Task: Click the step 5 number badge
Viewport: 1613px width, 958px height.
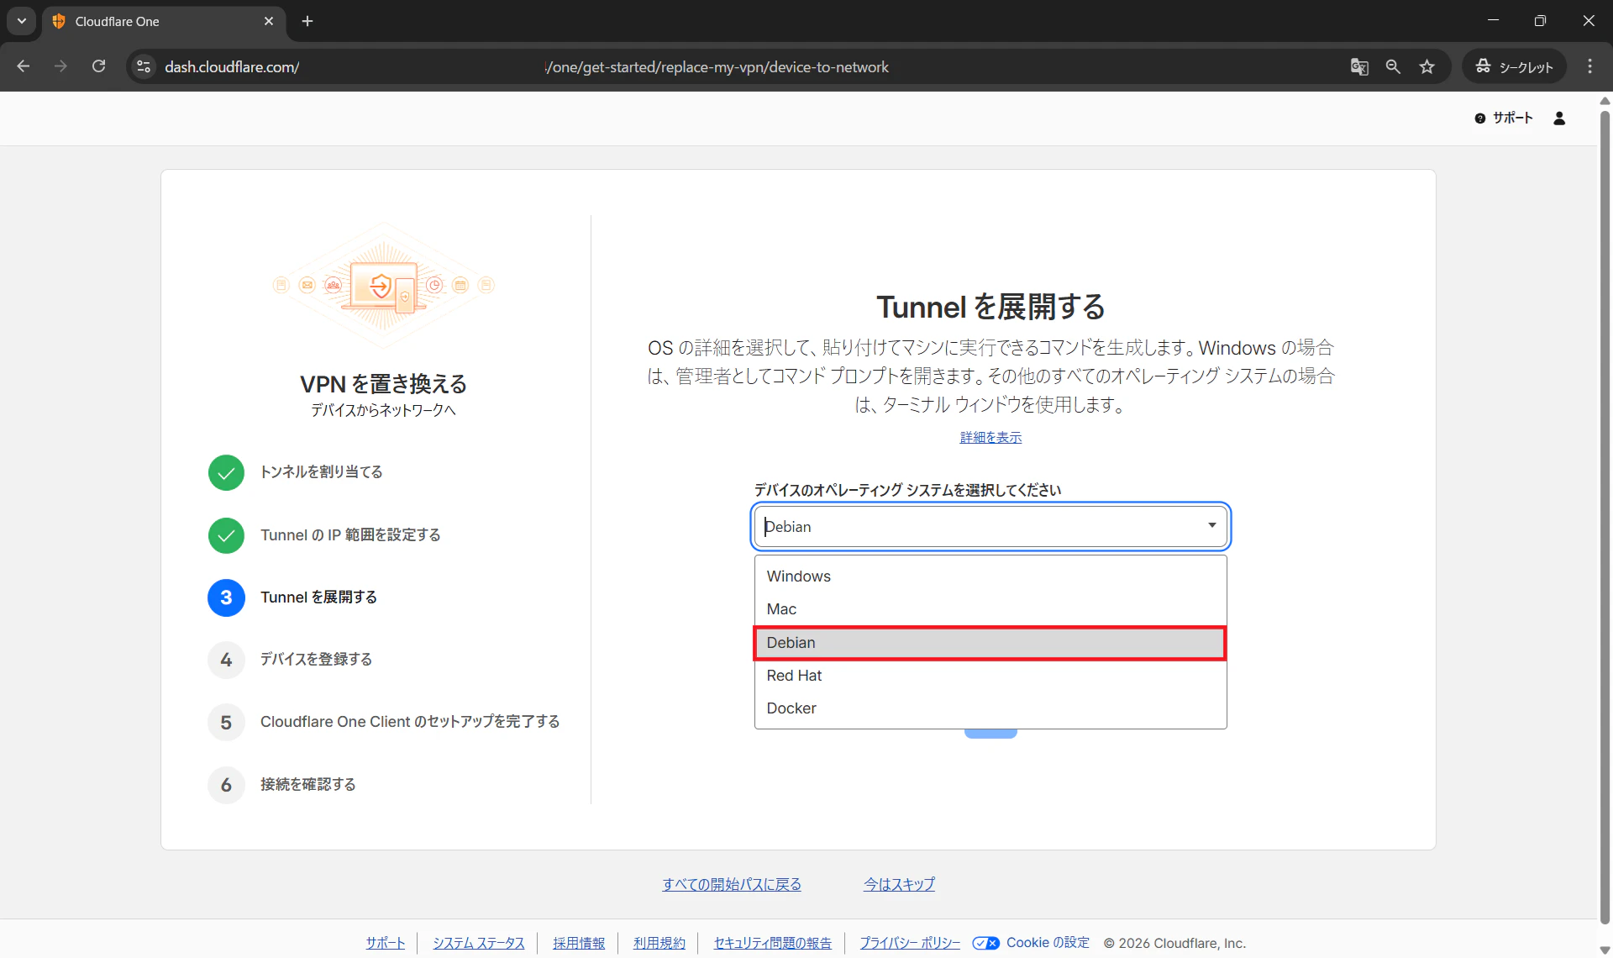Action: [x=226, y=723]
